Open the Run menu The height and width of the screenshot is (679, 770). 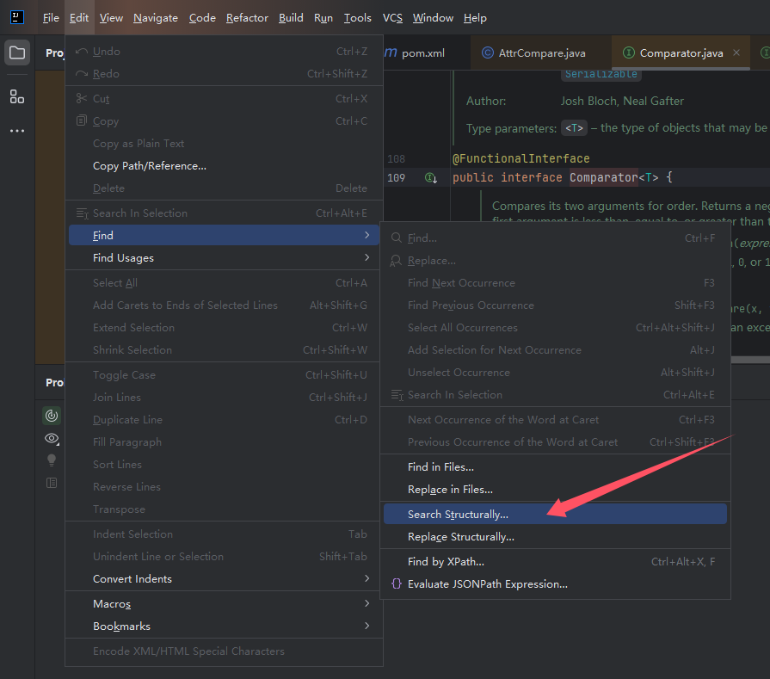tap(323, 18)
